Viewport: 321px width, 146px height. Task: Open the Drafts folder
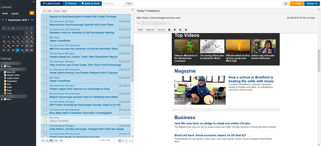10,87
